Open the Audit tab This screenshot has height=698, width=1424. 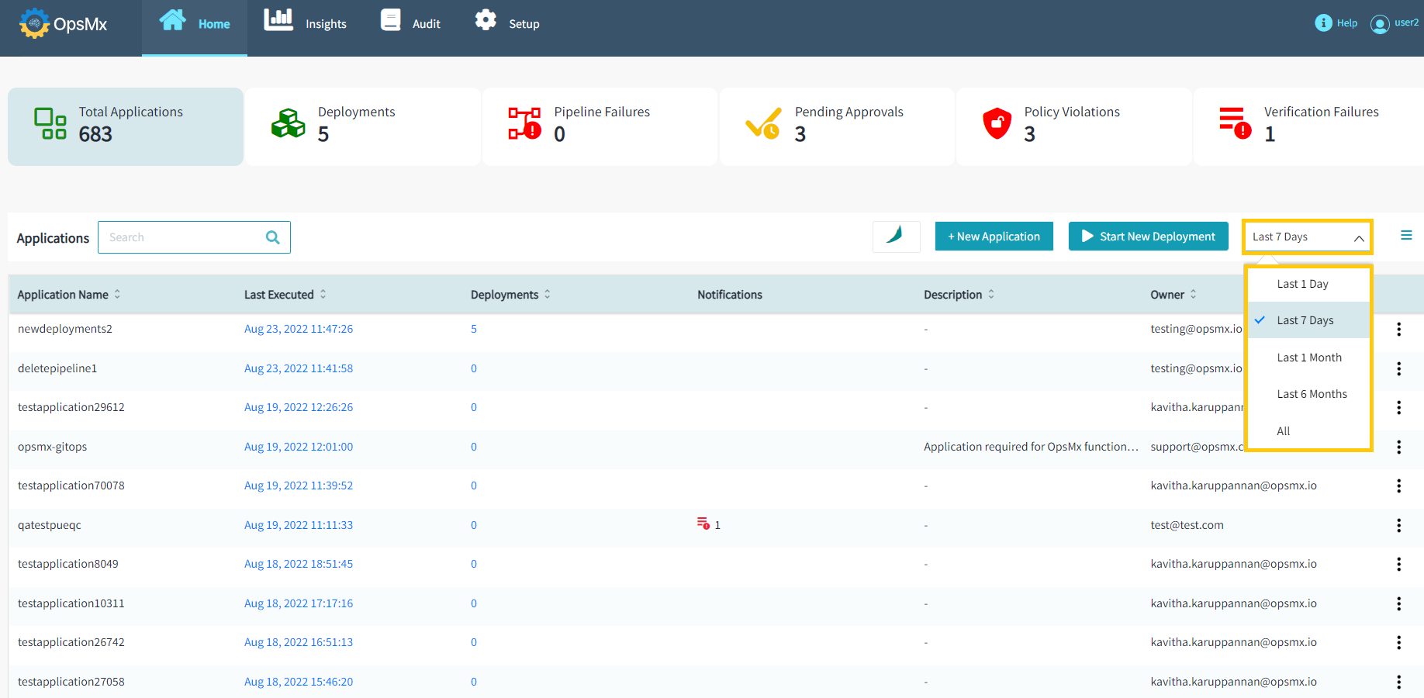pyautogui.click(x=411, y=23)
